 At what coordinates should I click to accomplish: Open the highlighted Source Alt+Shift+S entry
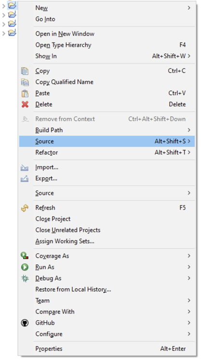pyautogui.click(x=107, y=141)
